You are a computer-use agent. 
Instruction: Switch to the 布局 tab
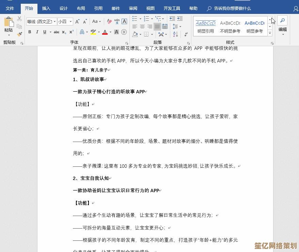[x=81, y=8]
